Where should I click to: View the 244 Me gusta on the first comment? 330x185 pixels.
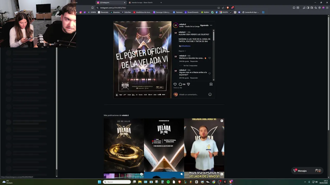tap(184, 61)
